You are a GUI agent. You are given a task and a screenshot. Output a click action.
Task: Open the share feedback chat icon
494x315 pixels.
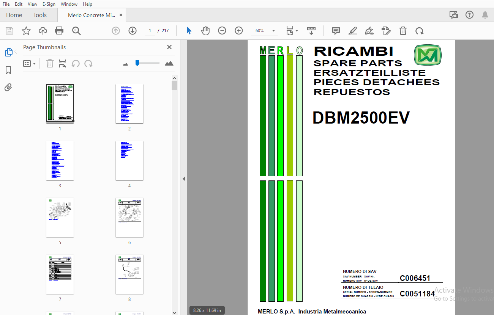(454, 15)
